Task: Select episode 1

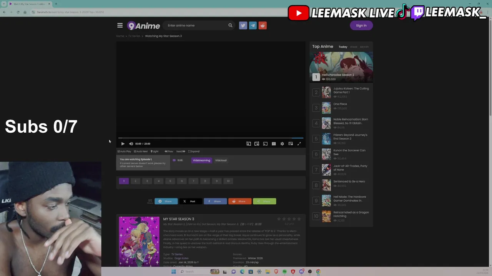Action: [124, 181]
